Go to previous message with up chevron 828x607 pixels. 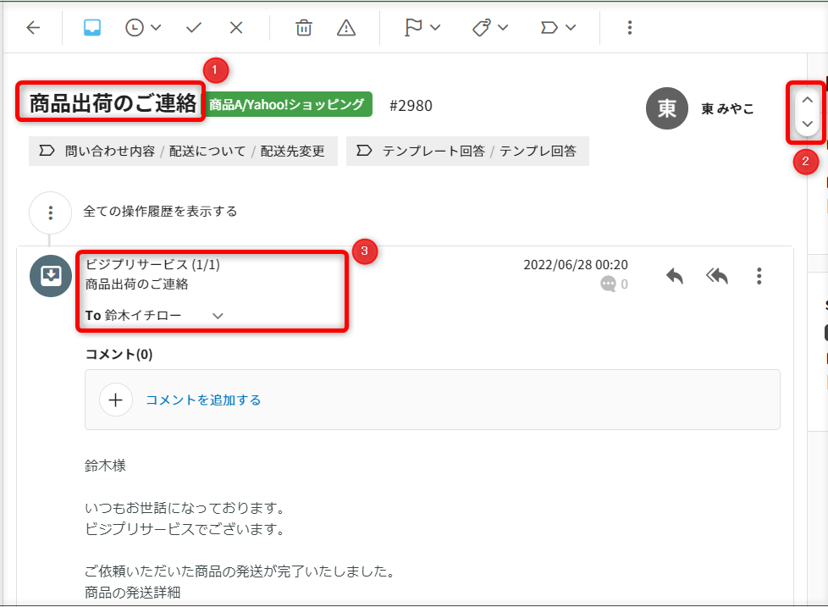[807, 99]
